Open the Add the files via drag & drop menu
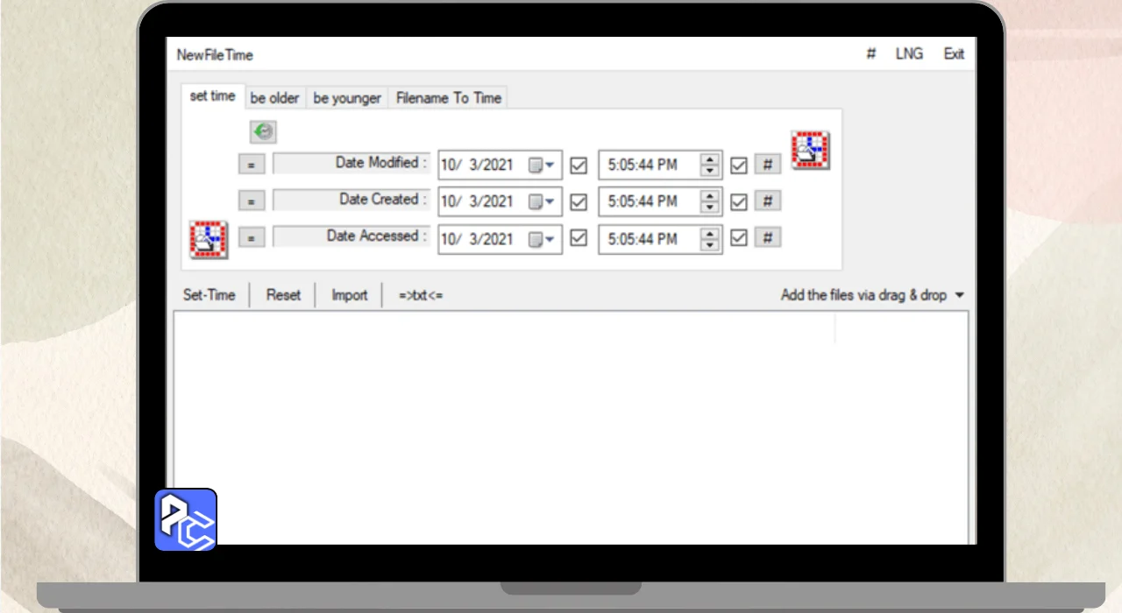 [x=872, y=295]
